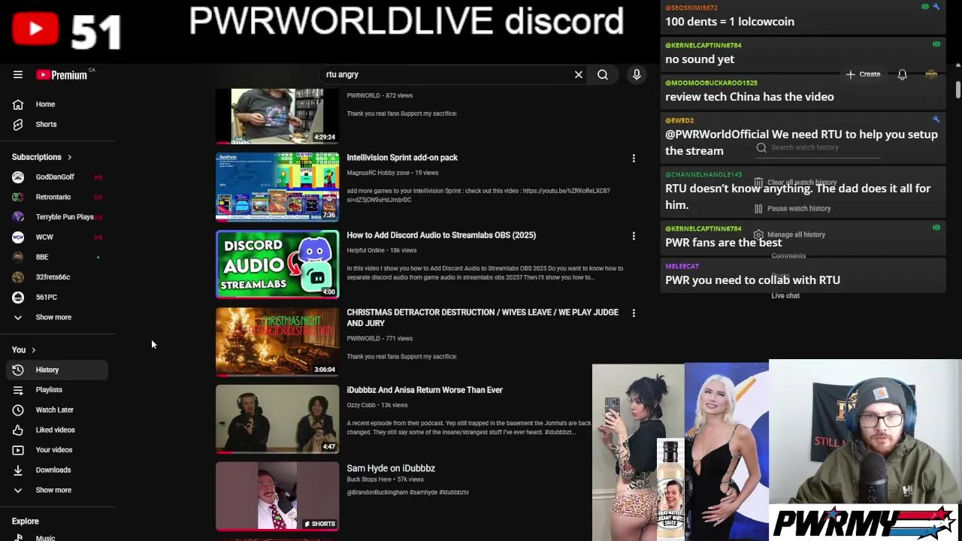
Task: Click the 4:29:24 video thumbnail
Action: [x=277, y=116]
